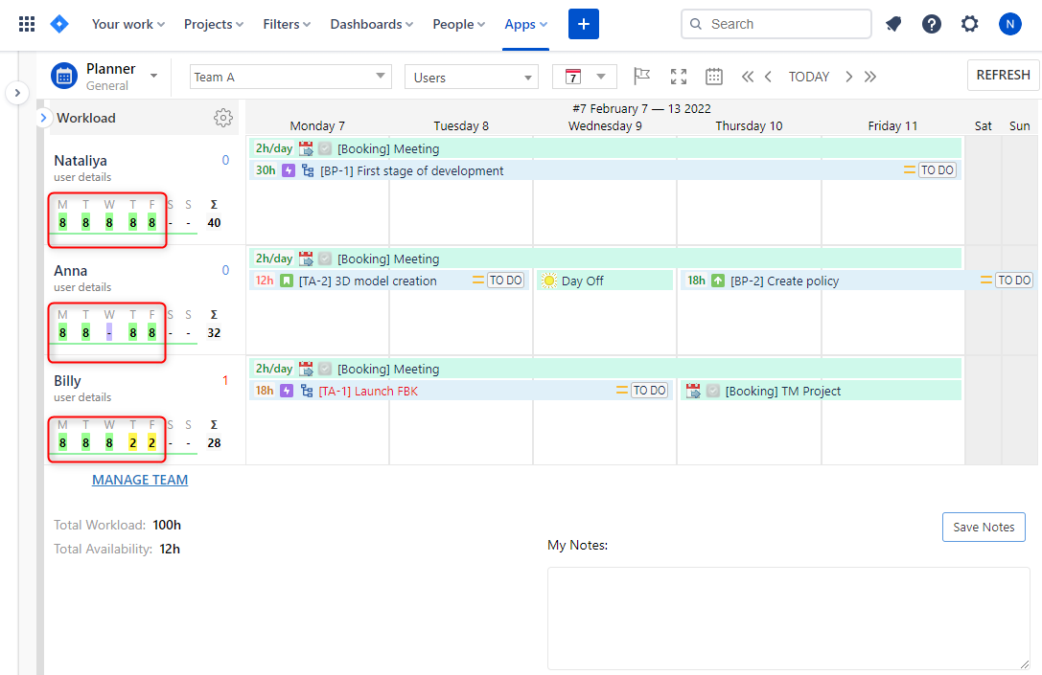Open the Team A selector dropdown
The height and width of the screenshot is (675, 1042).
382,76
